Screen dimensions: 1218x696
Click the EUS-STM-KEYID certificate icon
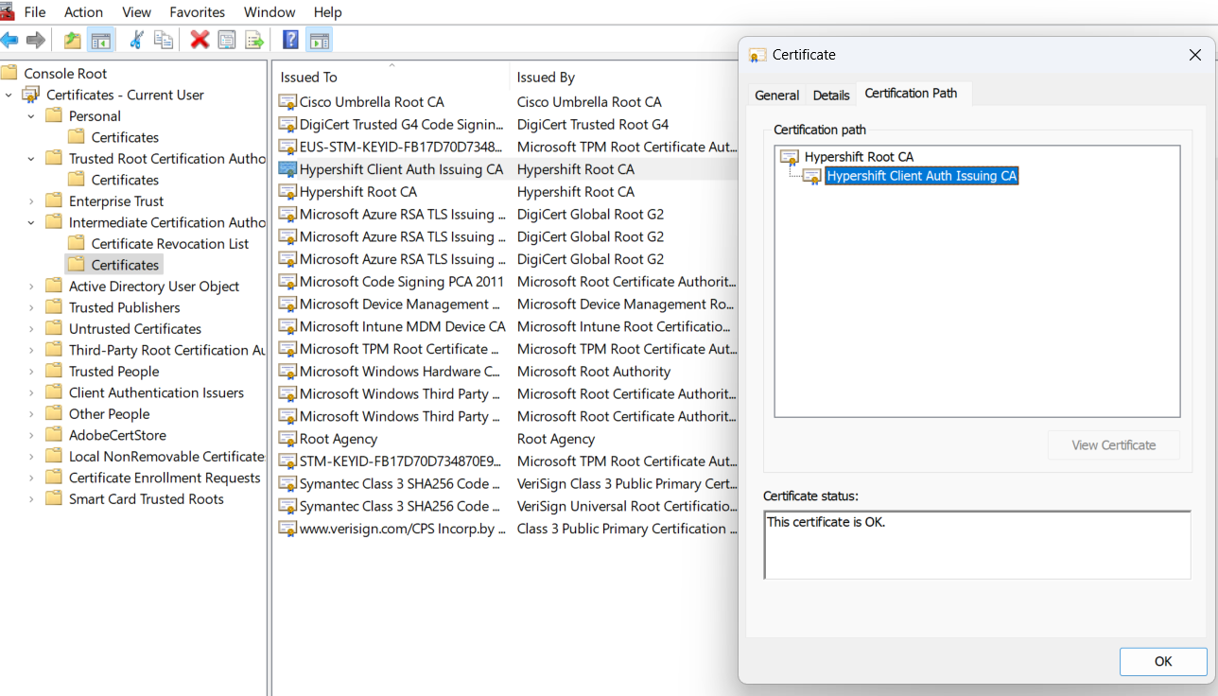(287, 147)
